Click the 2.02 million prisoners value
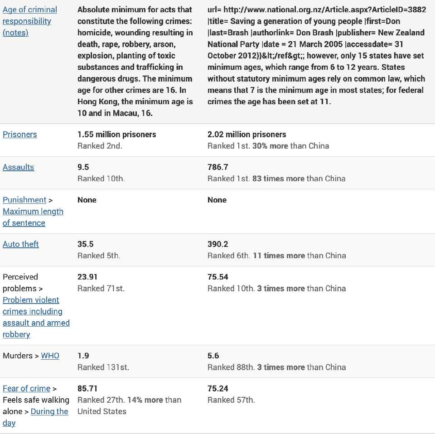 tap(247, 135)
